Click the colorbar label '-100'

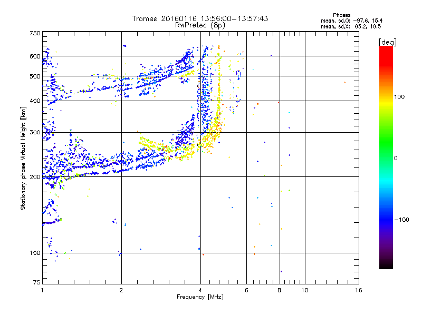401,220
